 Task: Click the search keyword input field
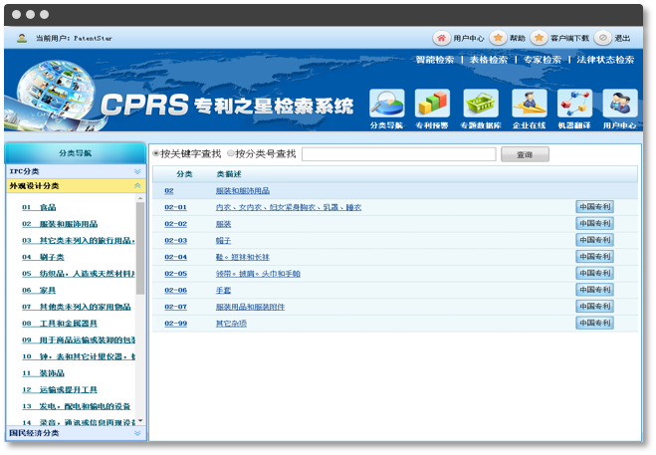click(x=399, y=154)
